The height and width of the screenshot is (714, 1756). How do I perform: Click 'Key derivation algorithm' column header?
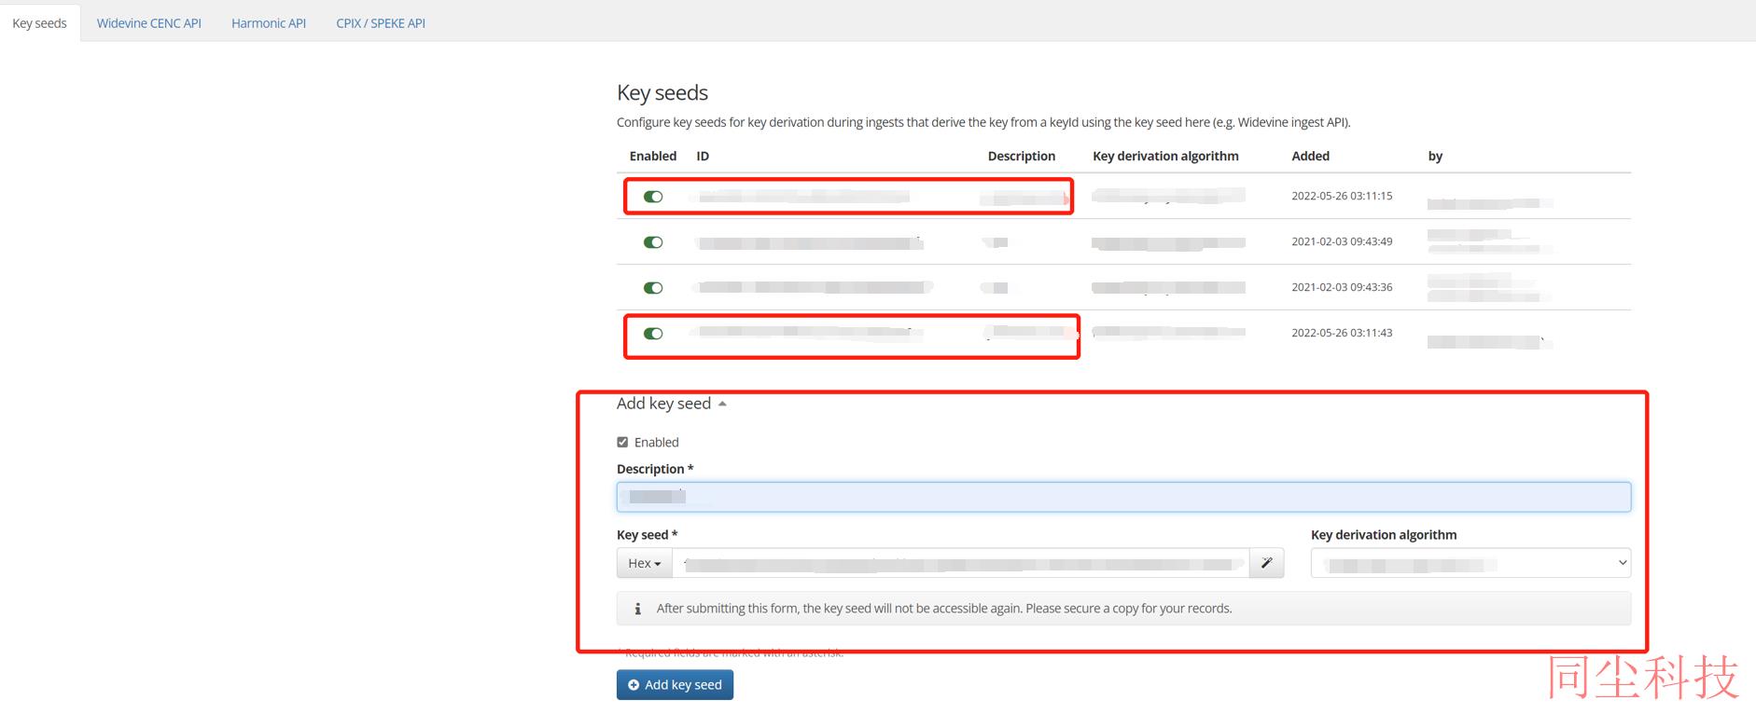click(1165, 156)
